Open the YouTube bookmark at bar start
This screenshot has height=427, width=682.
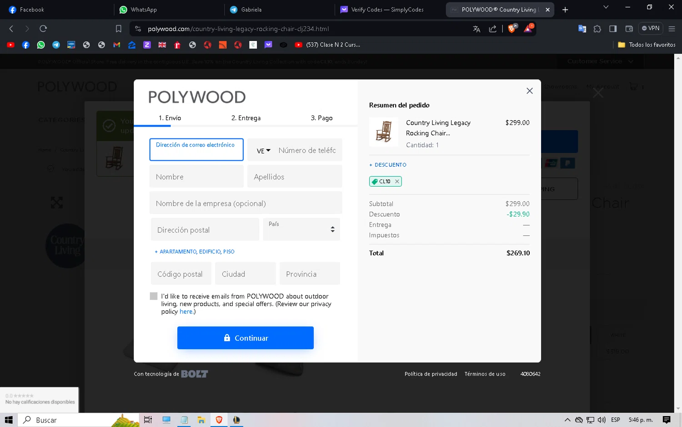(10, 45)
